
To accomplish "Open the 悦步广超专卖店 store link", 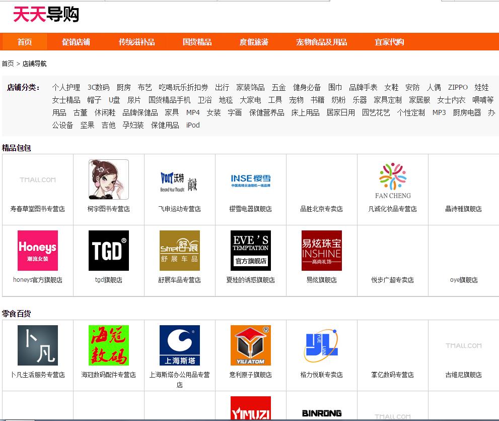I will (393, 280).
